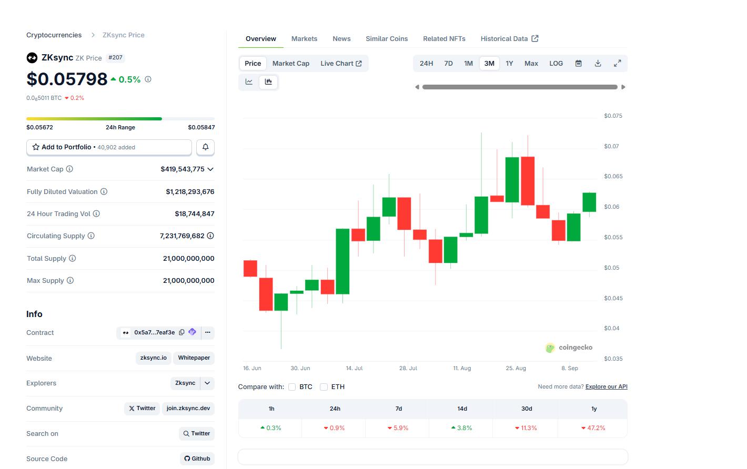747x469 pixels.
Task: Check the ETH compare option
Action: (x=324, y=387)
